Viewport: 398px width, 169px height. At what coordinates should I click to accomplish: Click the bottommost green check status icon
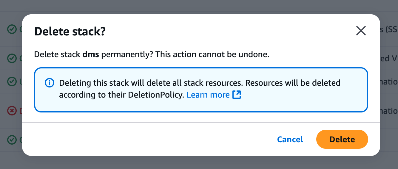(x=12, y=139)
